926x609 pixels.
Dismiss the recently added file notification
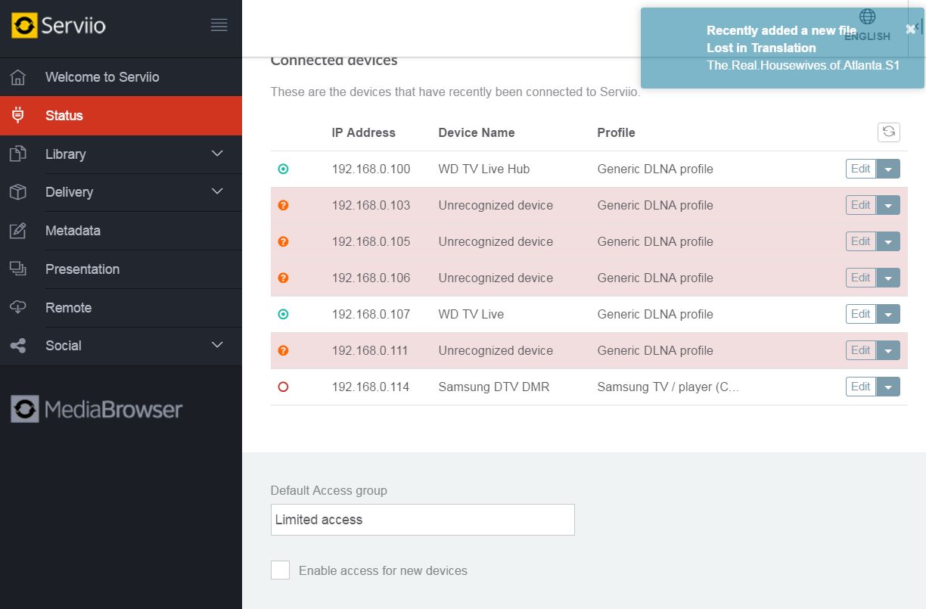coord(910,30)
